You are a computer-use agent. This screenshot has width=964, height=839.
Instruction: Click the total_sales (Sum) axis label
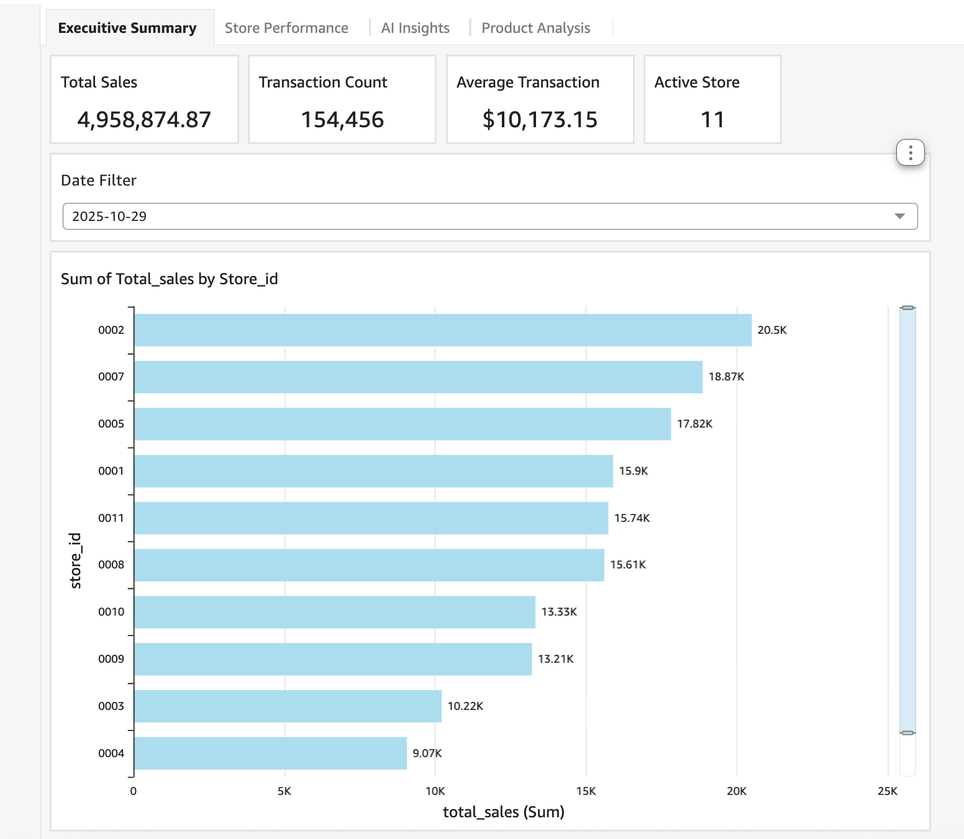coord(504,812)
